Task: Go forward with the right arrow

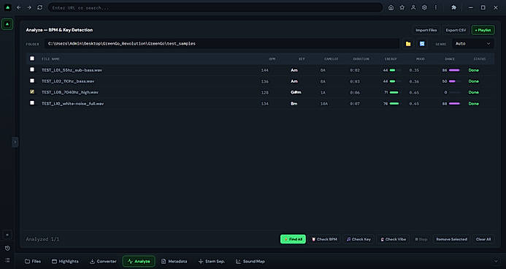Action: pos(29,7)
